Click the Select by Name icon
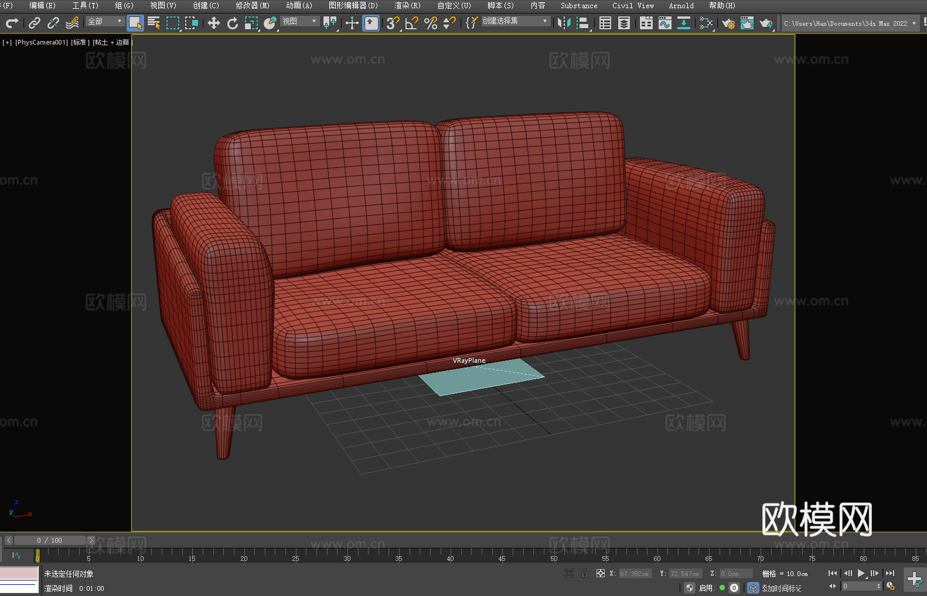The image size is (927, 596). pos(154,23)
